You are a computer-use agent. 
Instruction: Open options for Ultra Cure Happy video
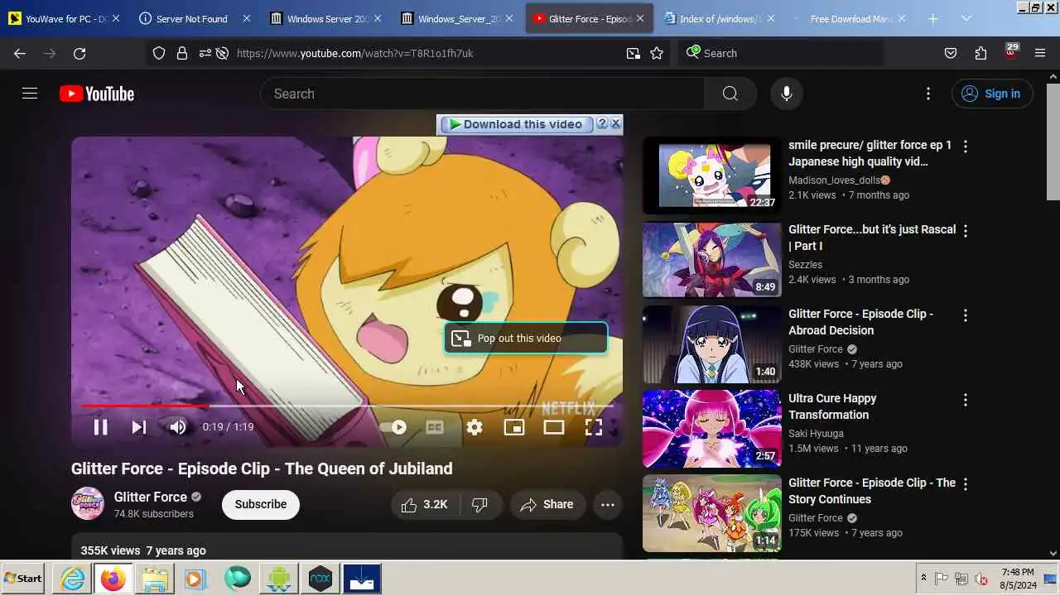coord(965,400)
